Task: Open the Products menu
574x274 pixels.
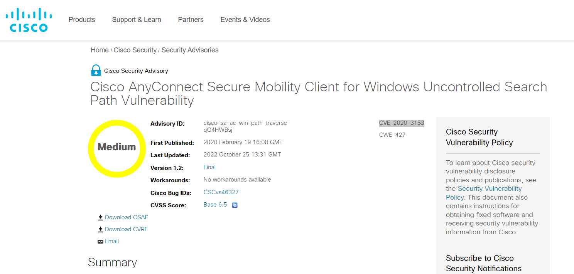Action: (x=81, y=19)
